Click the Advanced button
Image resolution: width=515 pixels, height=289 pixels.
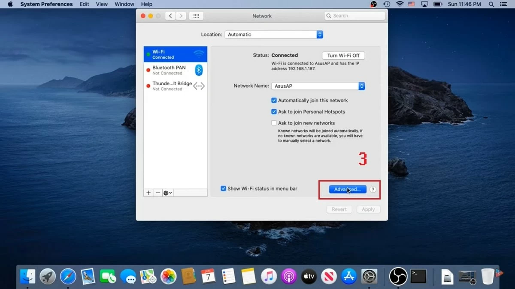click(x=348, y=189)
